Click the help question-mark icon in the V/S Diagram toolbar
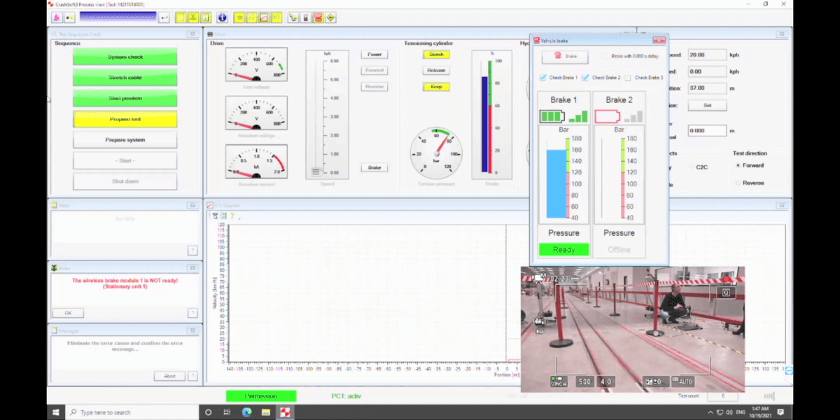The image size is (840, 420). pos(232,216)
